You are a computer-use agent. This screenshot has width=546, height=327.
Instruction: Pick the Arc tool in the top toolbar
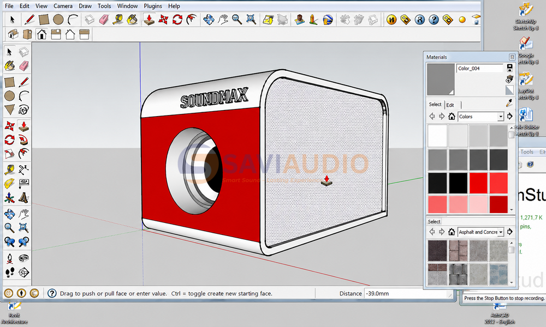pos(73,20)
